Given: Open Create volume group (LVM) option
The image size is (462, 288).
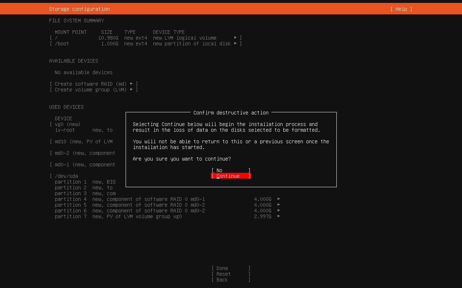Looking at the screenshot, I should pyautogui.click(x=94, y=90).
